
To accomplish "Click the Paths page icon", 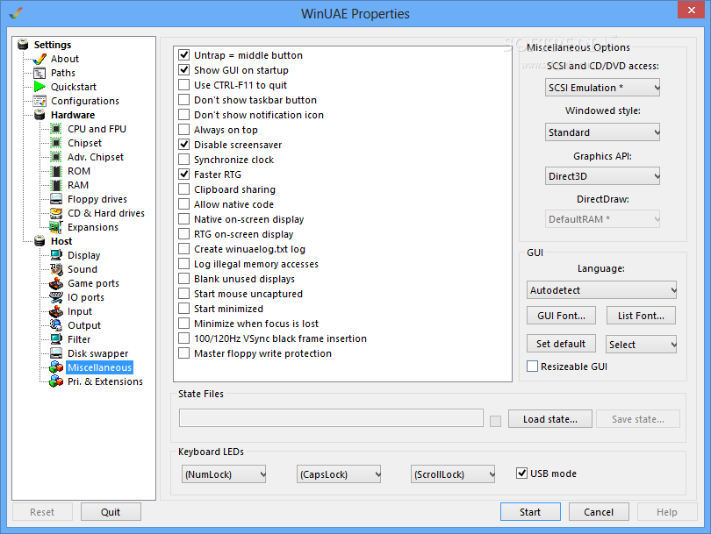I will point(39,73).
